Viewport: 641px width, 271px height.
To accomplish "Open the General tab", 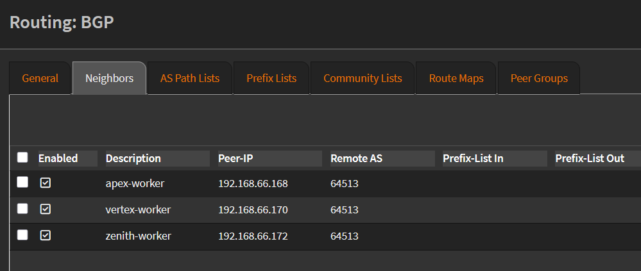I will tap(40, 78).
